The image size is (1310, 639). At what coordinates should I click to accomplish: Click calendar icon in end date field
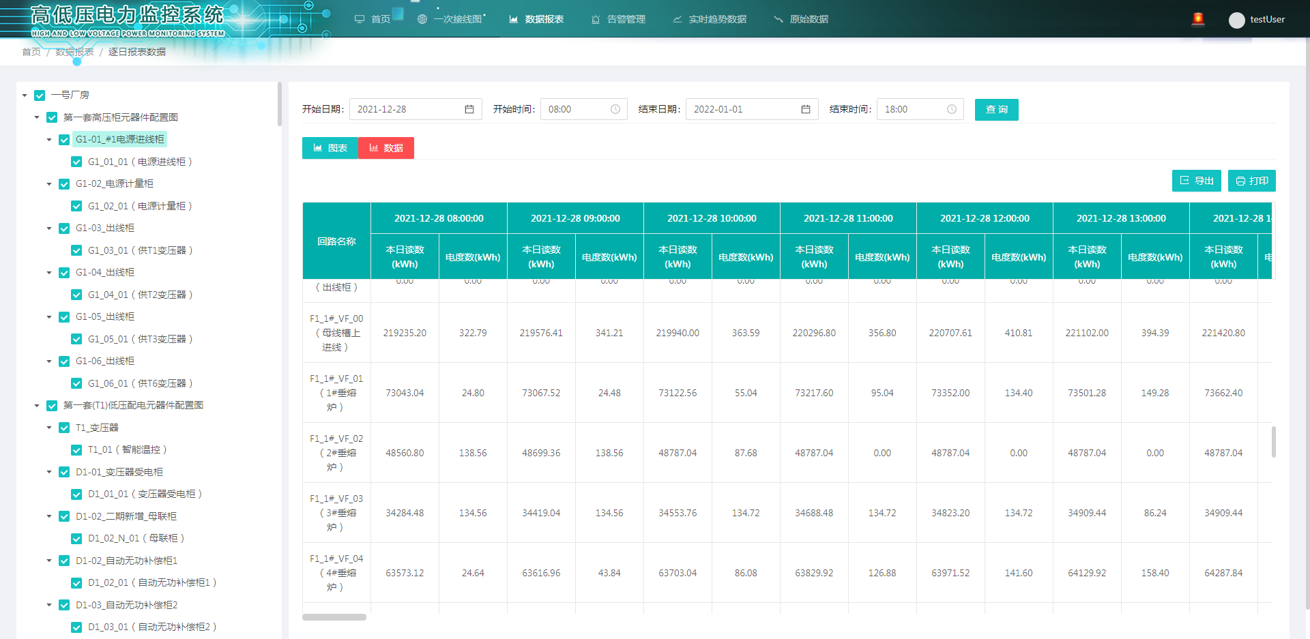point(806,109)
